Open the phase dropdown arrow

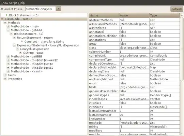click(x=58, y=9)
